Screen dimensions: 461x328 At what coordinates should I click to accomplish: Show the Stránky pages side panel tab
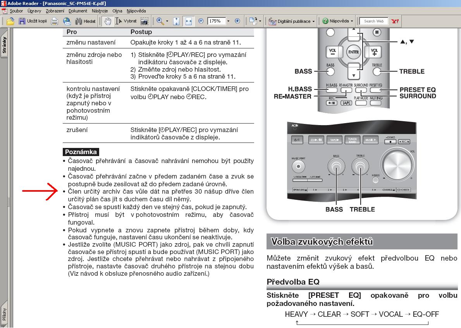click(x=4, y=45)
